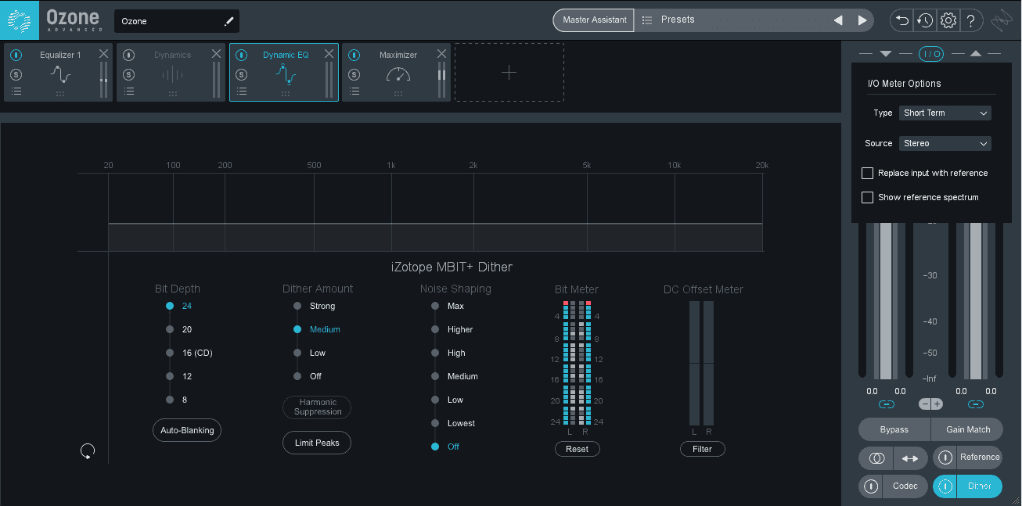The height and width of the screenshot is (506, 1022).
Task: Swap channels with the double arrow icon
Action: tap(910, 458)
